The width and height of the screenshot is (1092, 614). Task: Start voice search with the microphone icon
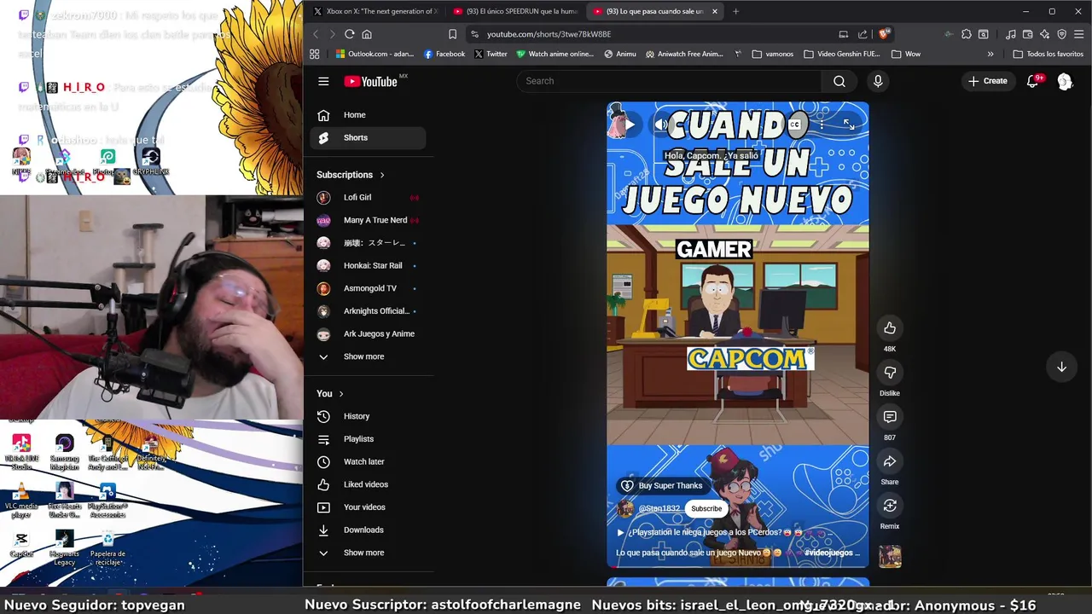878,81
